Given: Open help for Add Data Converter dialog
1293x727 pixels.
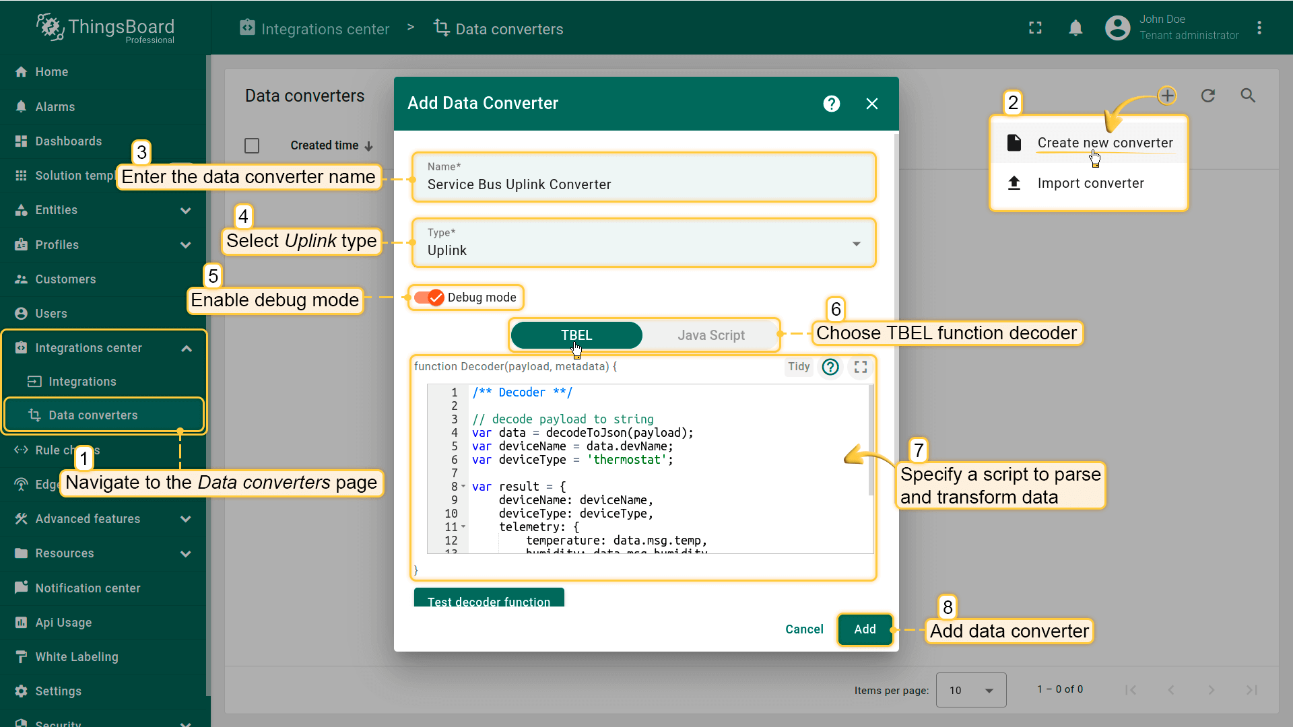Looking at the screenshot, I should pos(832,104).
